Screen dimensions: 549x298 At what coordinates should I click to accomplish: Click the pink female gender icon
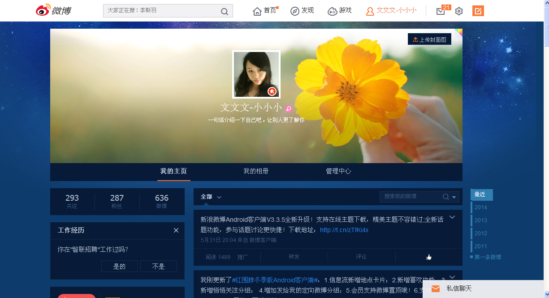[x=289, y=108]
